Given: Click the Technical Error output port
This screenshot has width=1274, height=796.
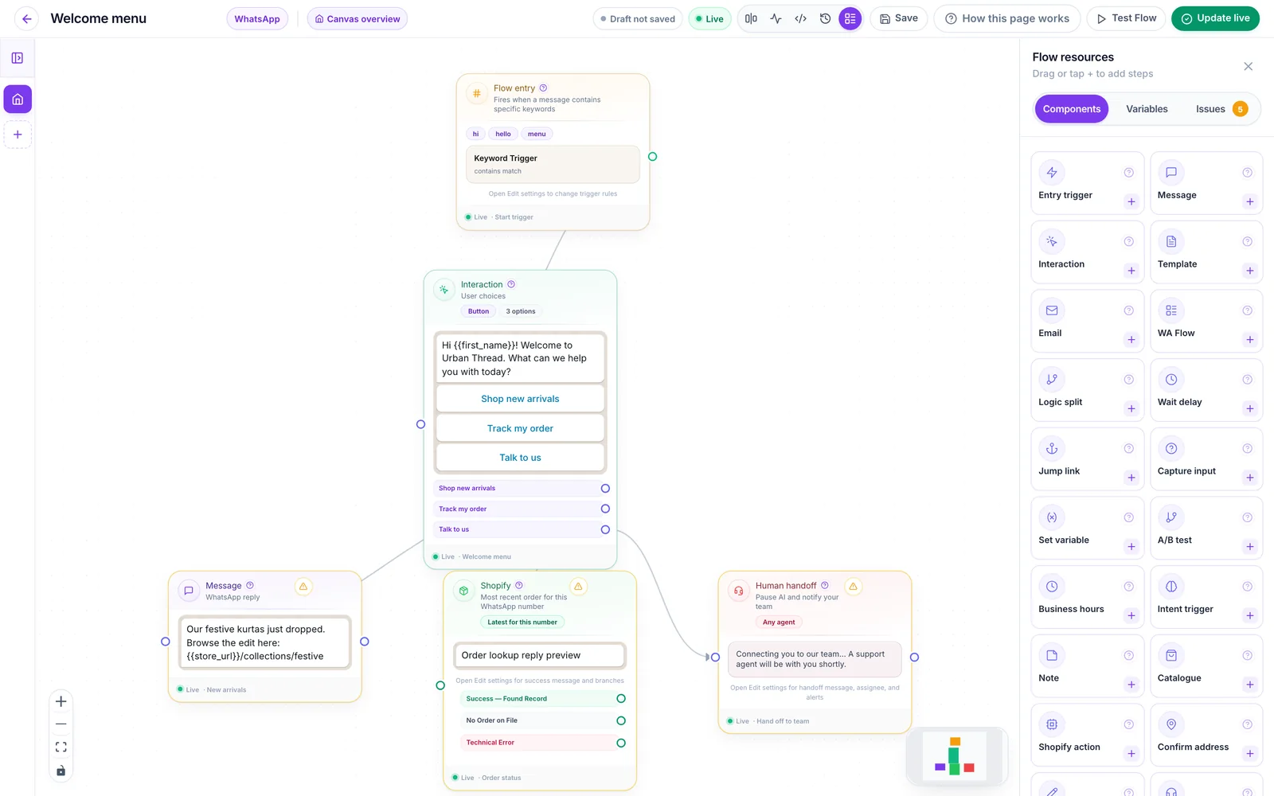Looking at the screenshot, I should pos(621,743).
